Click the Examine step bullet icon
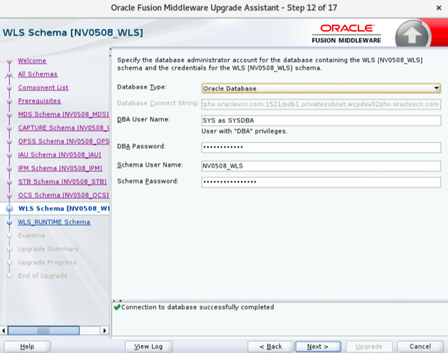448x353 pixels. [x=10, y=236]
